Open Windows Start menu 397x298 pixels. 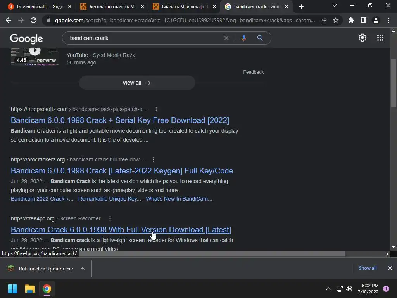(x=12, y=289)
